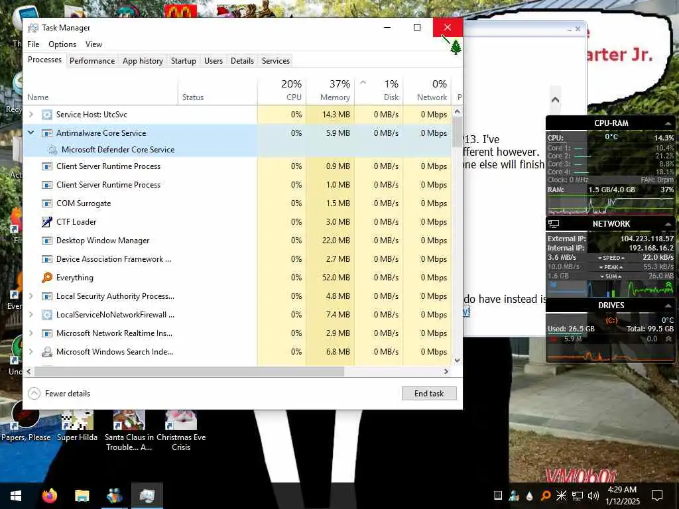Select the first Client Server Runtime Process row
This screenshot has width=679, height=509.
pos(237,166)
